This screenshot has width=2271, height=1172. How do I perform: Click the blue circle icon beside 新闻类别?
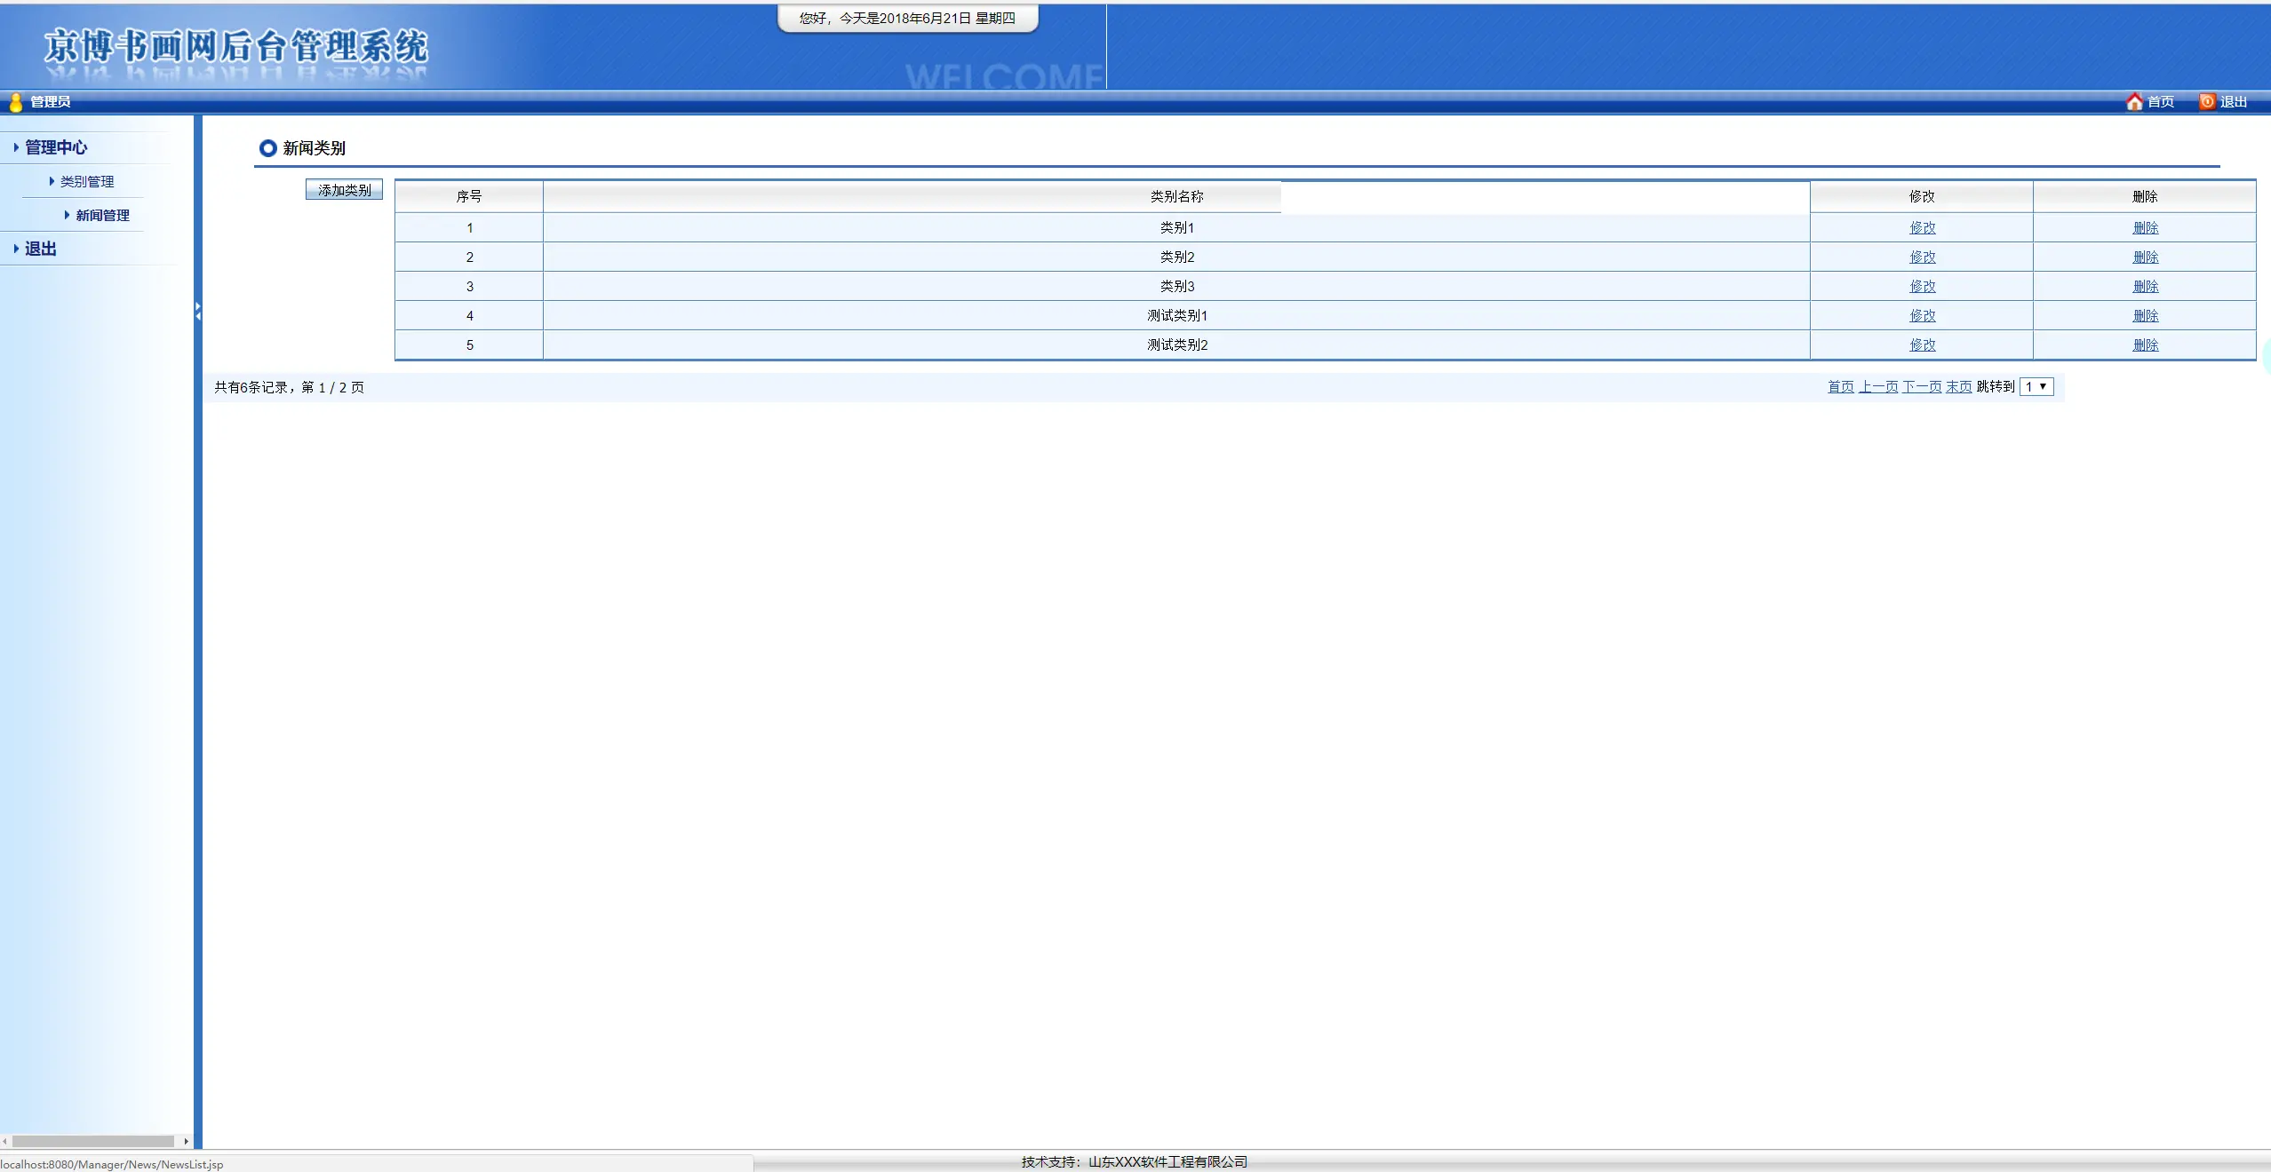point(267,148)
